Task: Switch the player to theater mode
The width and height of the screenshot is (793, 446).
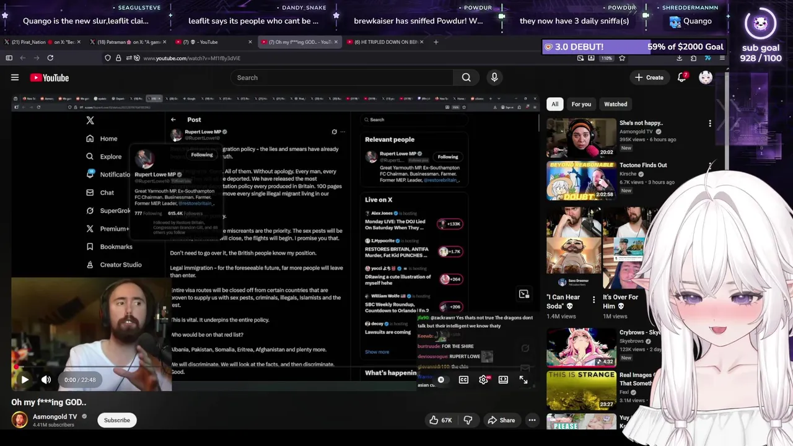Action: pos(503,380)
